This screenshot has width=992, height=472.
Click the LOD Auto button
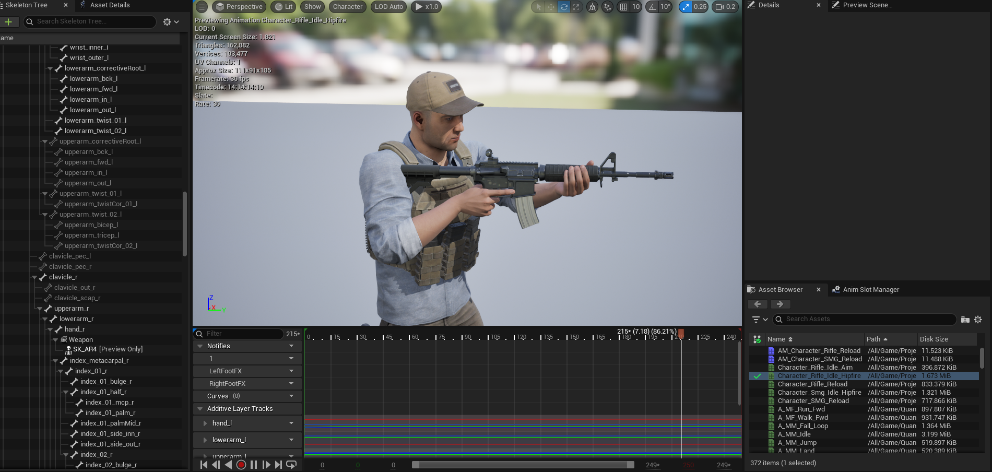coord(388,7)
